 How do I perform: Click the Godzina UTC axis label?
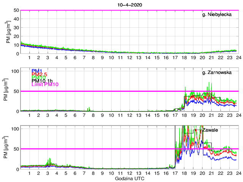[x=129, y=179]
